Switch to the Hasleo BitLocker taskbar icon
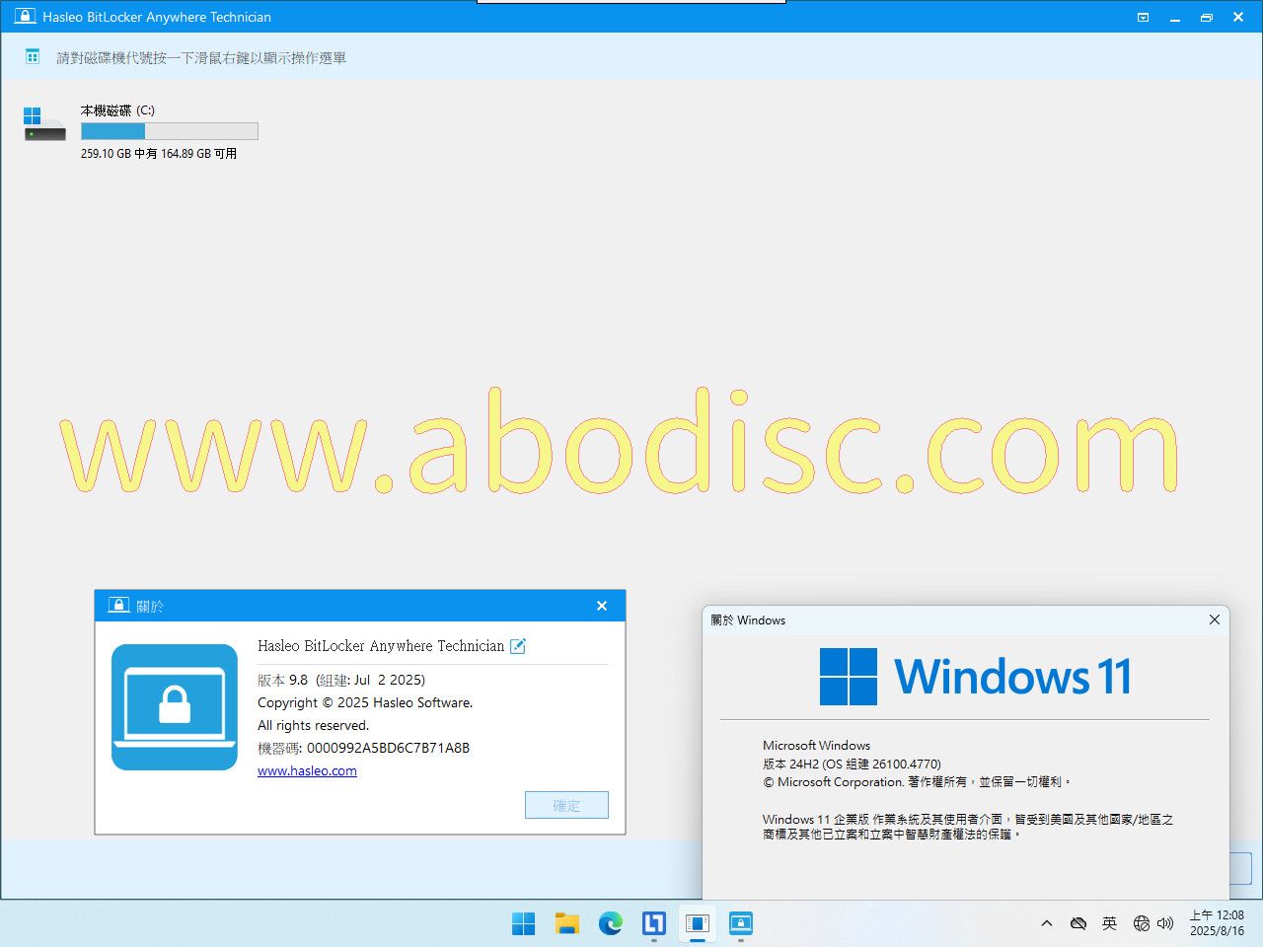 pos(741,923)
